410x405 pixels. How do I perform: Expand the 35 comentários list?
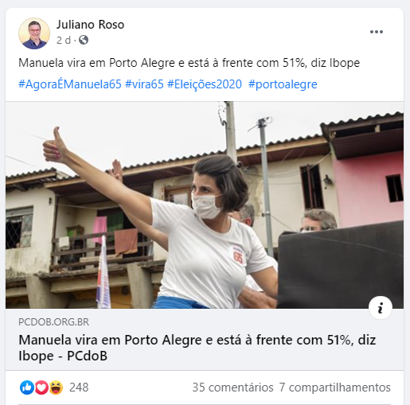point(232,387)
